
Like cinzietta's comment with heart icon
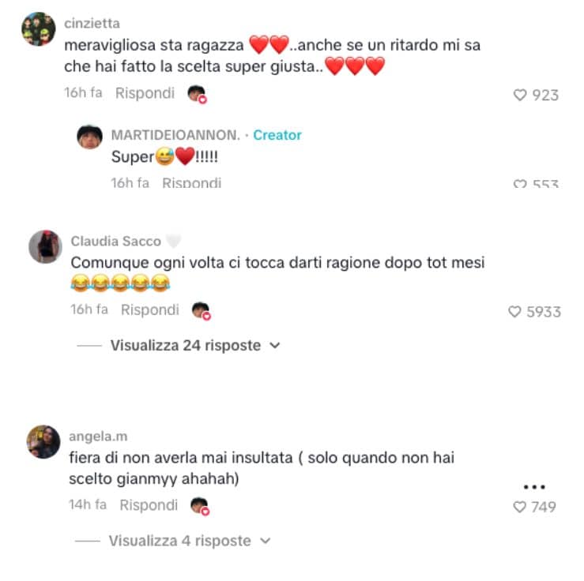point(520,96)
